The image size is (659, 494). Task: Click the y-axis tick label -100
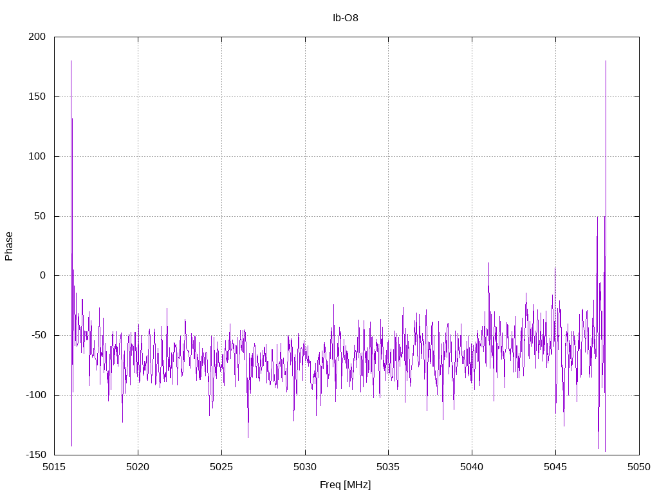[36, 395]
